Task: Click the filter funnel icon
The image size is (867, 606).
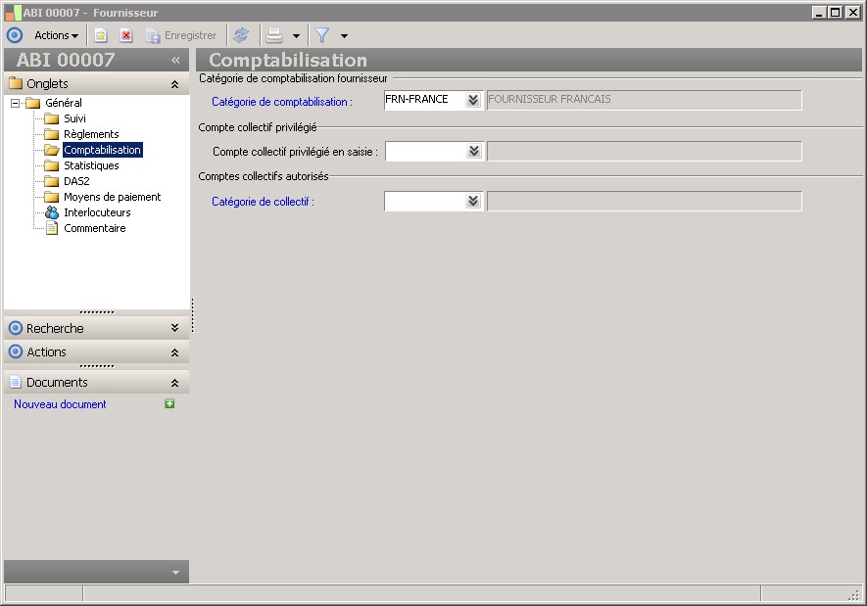Action: pyautogui.click(x=321, y=35)
